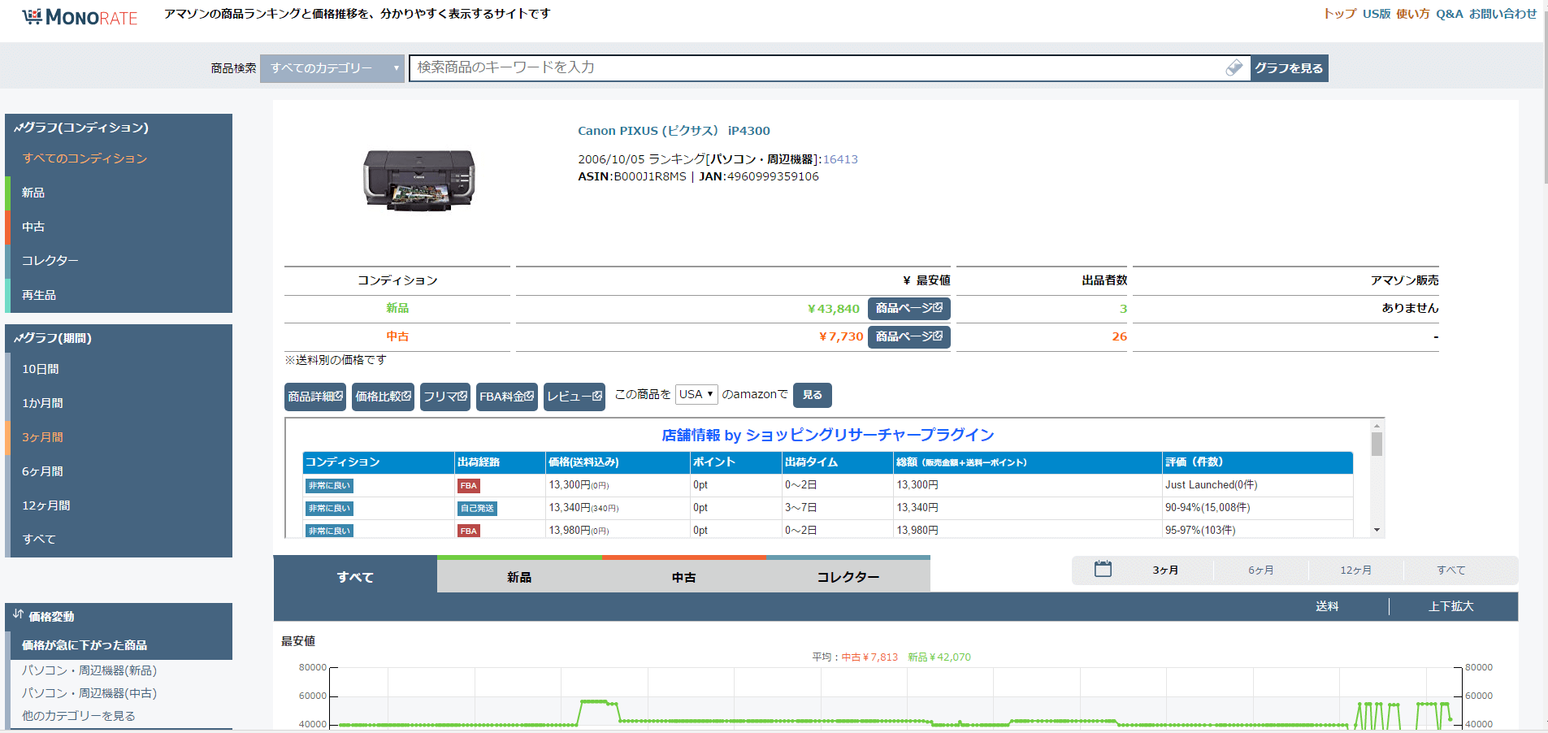
Task: Toggle 上下拡大 option on graph bar
Action: [x=1451, y=606]
